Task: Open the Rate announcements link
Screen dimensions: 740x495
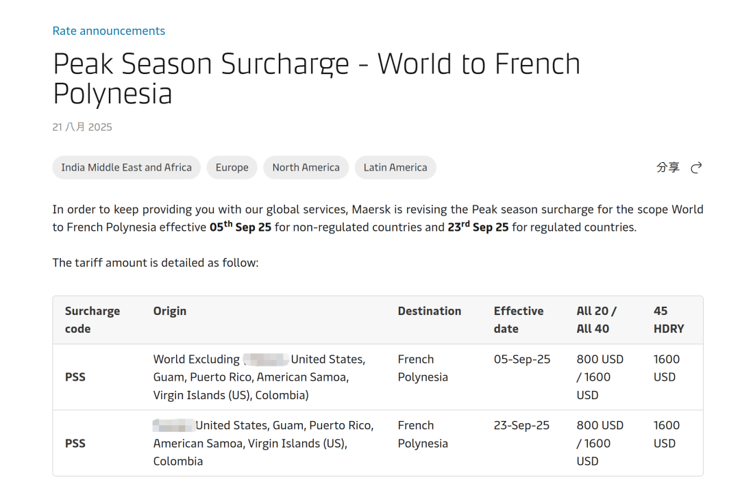Action: [108, 31]
